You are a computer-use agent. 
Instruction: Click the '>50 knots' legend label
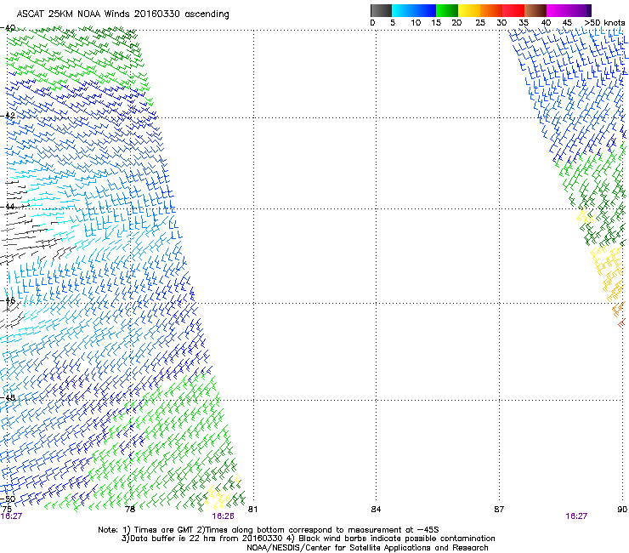(604, 23)
